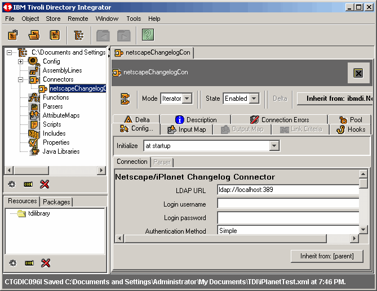This screenshot has height=291, width=377.
Task: Open the State dropdown showing Enabled
Action: (x=254, y=99)
